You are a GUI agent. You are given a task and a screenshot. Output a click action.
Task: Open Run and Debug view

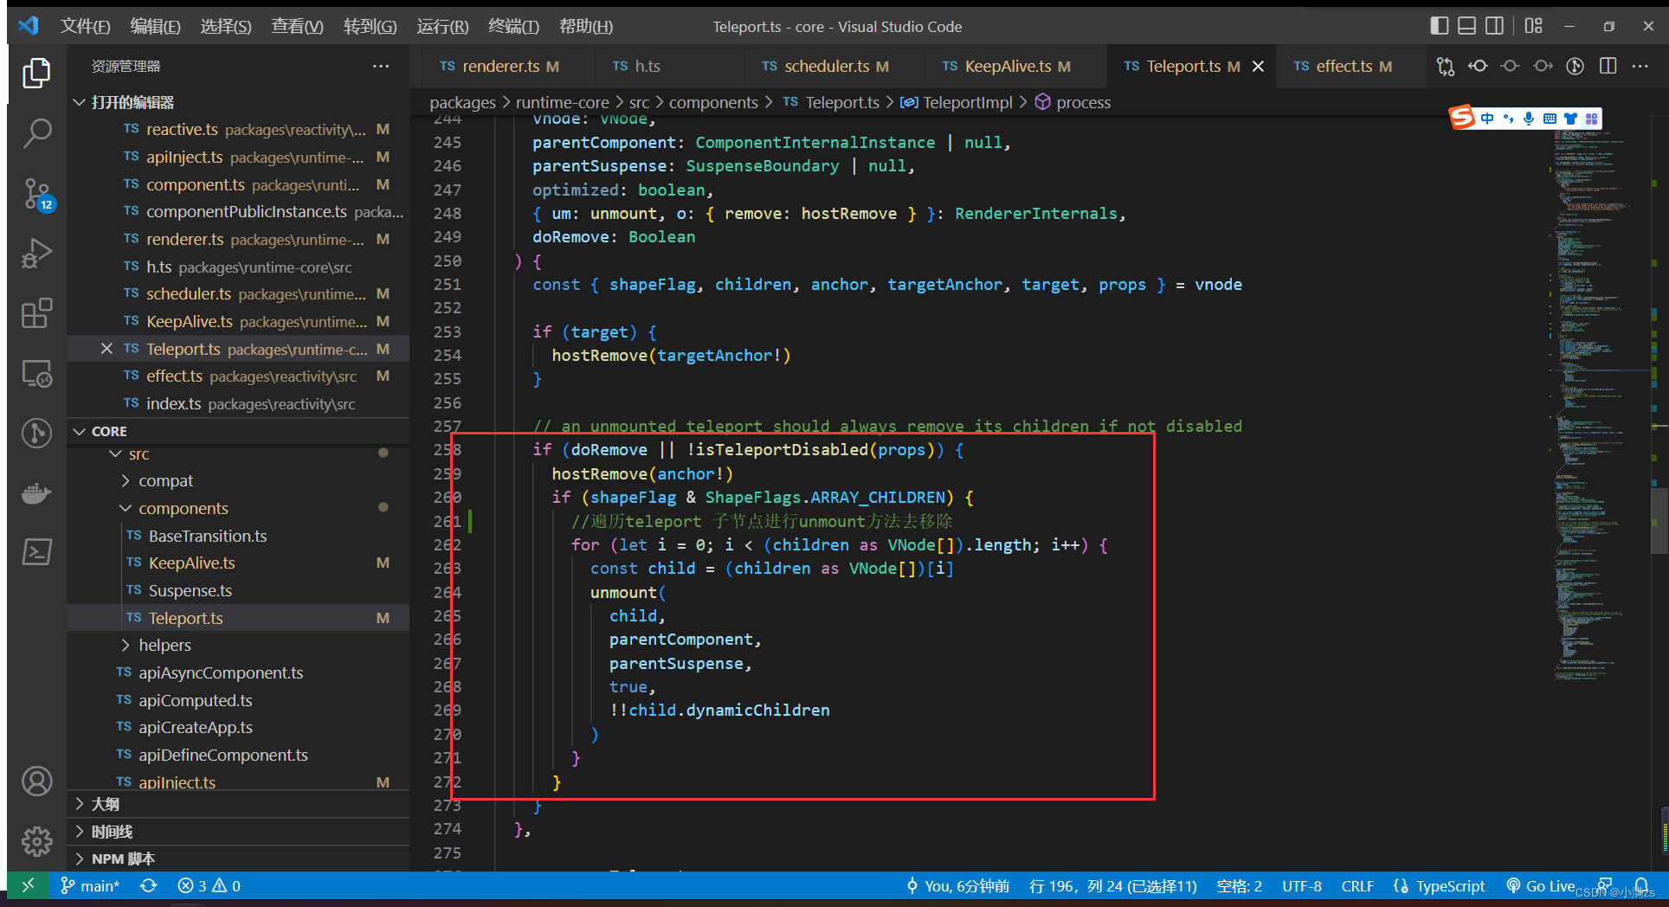point(36,254)
